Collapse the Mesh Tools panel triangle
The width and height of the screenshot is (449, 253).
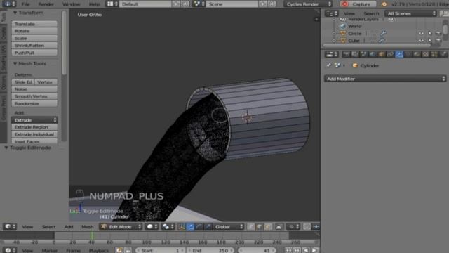(x=15, y=63)
